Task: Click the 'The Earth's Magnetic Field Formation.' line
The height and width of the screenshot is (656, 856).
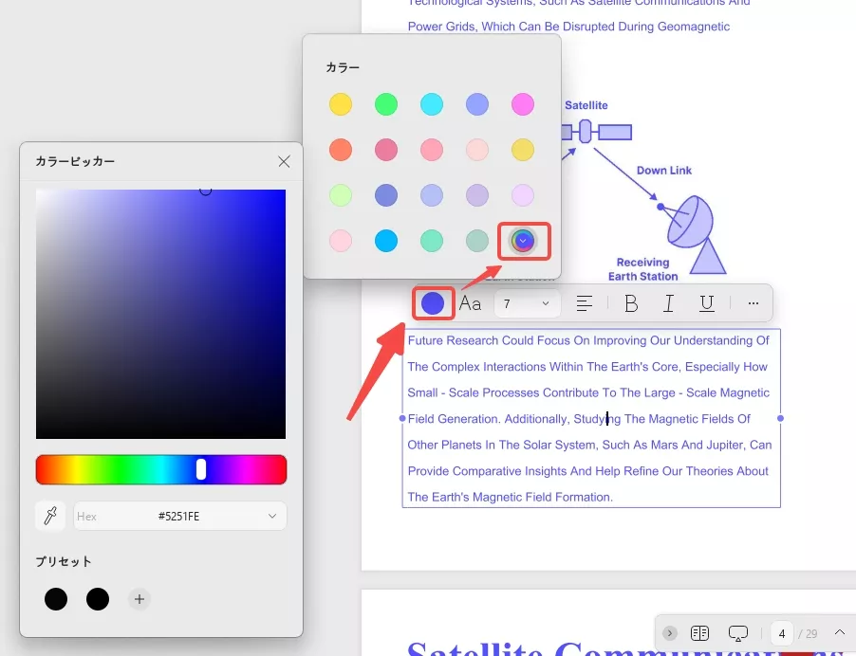Action: [x=510, y=497]
